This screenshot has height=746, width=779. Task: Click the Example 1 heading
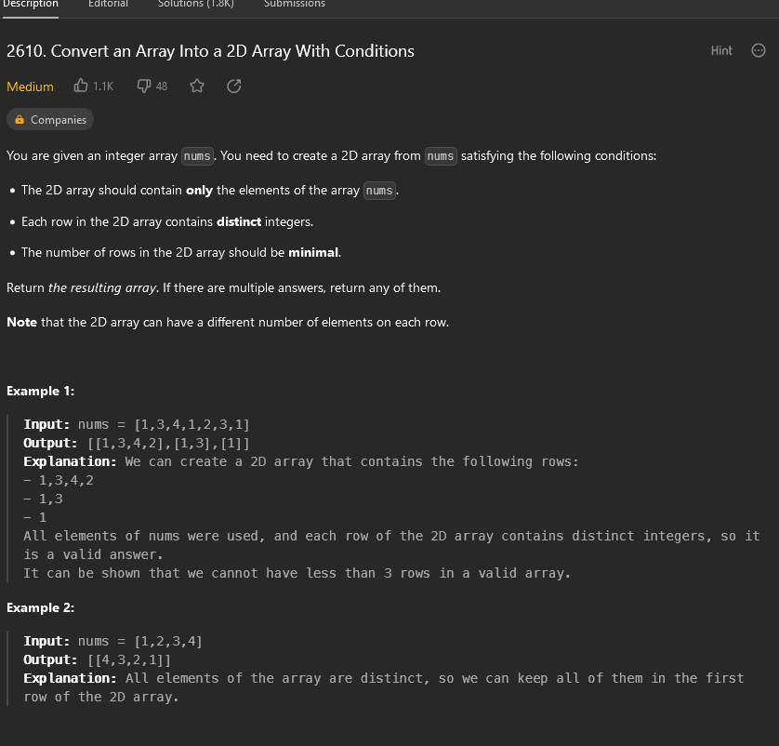pyautogui.click(x=40, y=392)
